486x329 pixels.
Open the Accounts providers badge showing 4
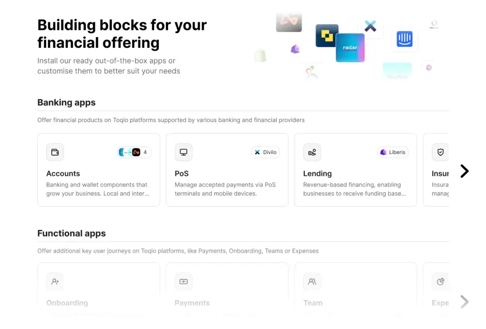click(x=134, y=152)
